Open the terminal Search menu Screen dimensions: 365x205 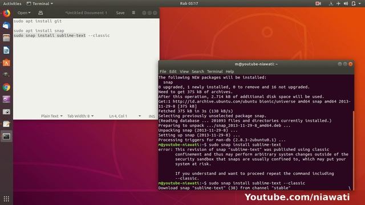(198, 71)
